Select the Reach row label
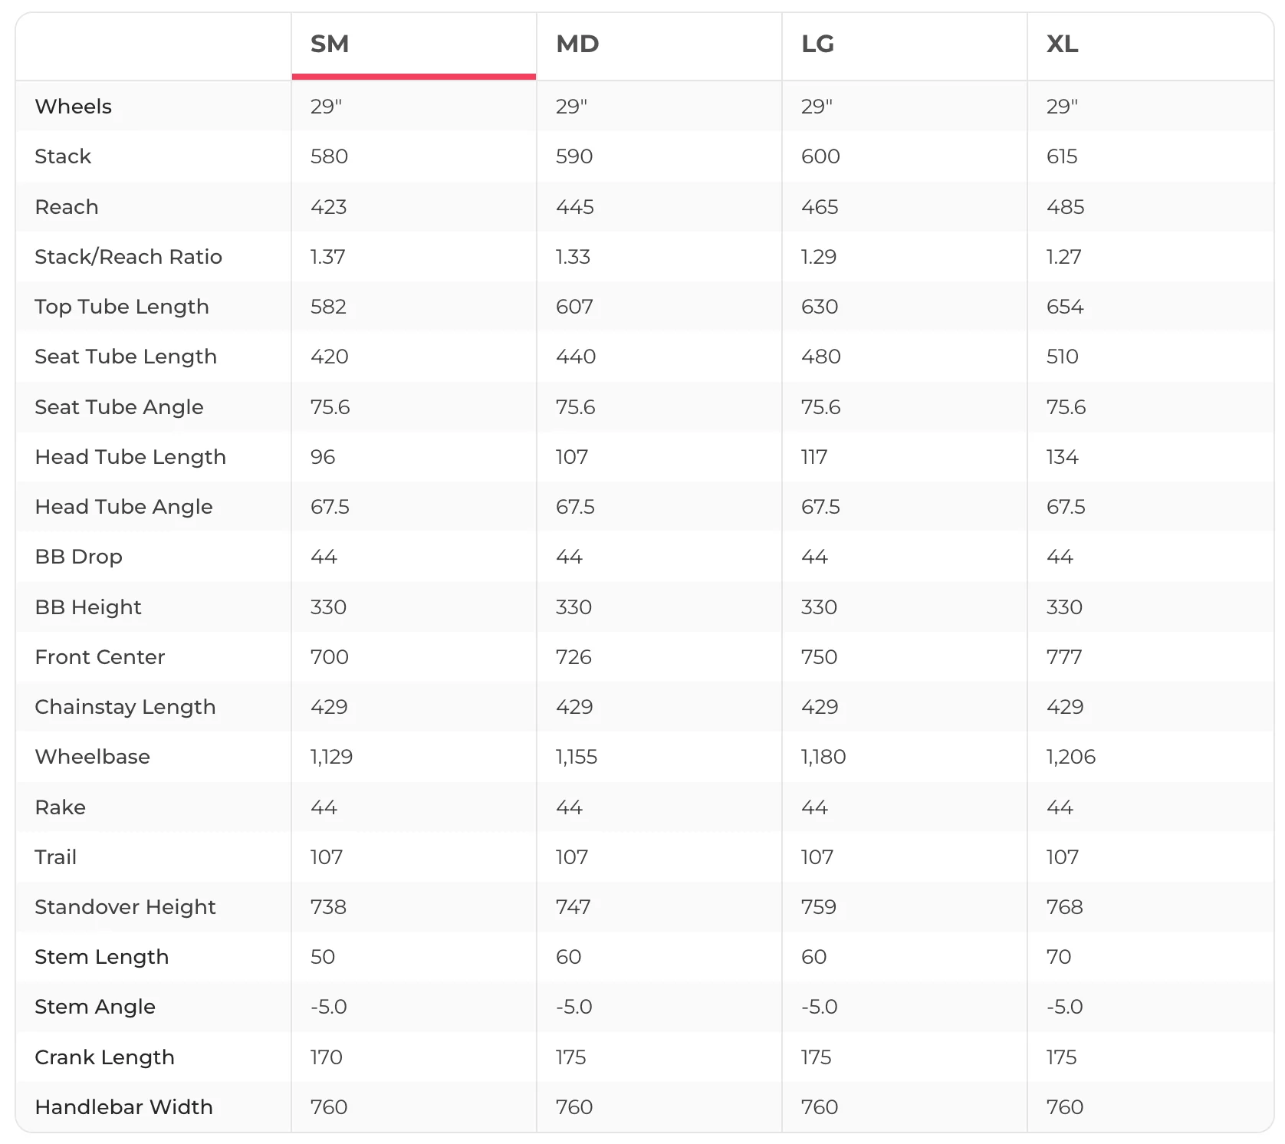 (x=67, y=207)
